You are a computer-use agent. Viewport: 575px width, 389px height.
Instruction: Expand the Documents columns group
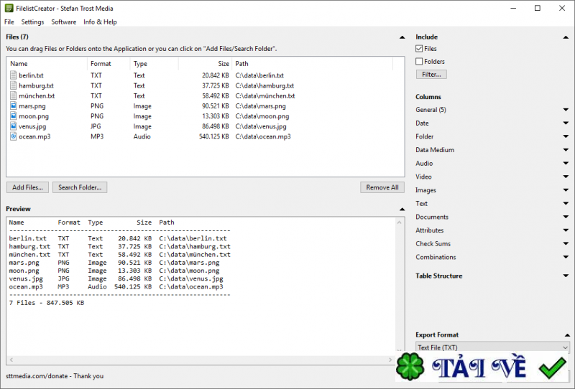pyautogui.click(x=566, y=217)
